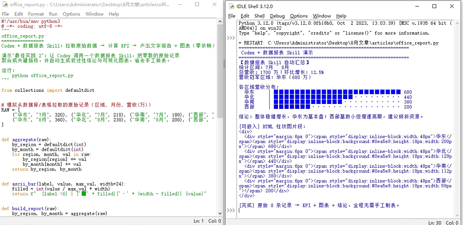This screenshot has width=463, height=225.
Task: Open Help menu in IDLE Shell
Action: pyautogui.click(x=341, y=16)
